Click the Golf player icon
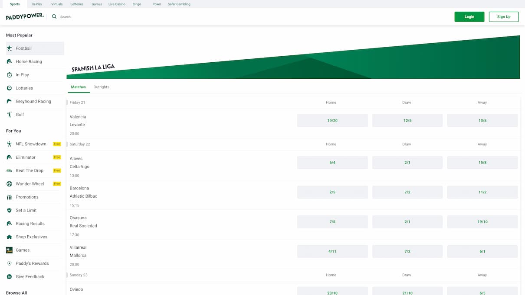 coord(9,115)
